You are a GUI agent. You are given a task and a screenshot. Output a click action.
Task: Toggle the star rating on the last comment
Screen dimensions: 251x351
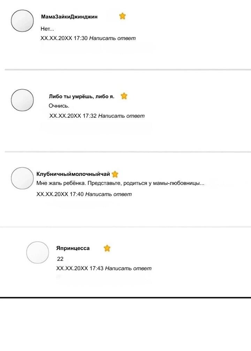click(107, 248)
